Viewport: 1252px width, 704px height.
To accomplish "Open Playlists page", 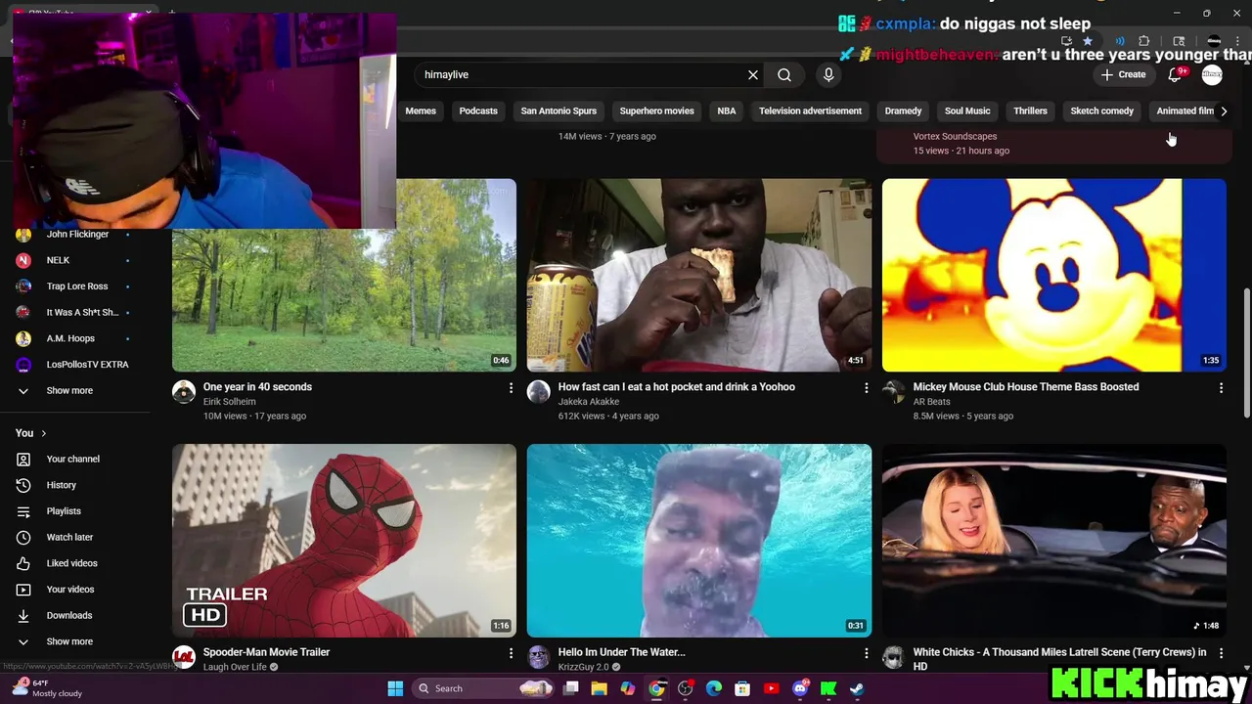I will [x=64, y=511].
